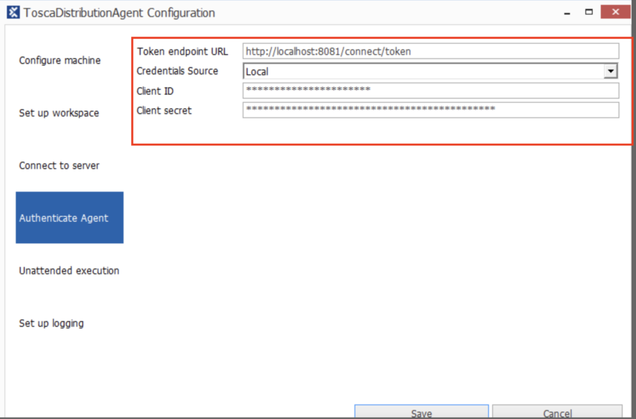Screen dimensions: 636x419
Task: Open the Configure machine section
Action: coord(60,60)
